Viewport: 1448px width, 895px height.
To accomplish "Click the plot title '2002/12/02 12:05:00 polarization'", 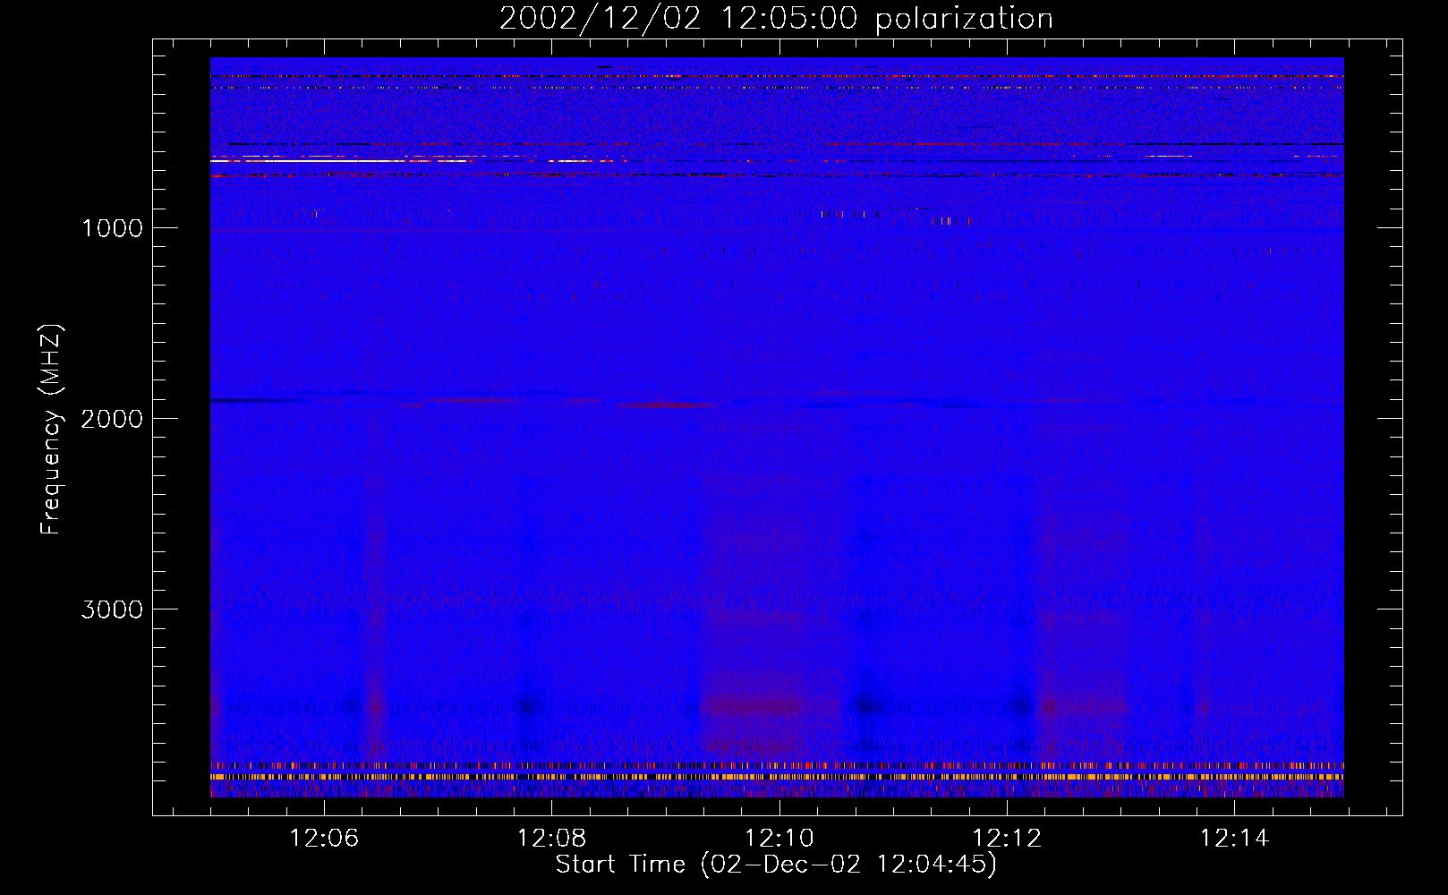I will (776, 19).
